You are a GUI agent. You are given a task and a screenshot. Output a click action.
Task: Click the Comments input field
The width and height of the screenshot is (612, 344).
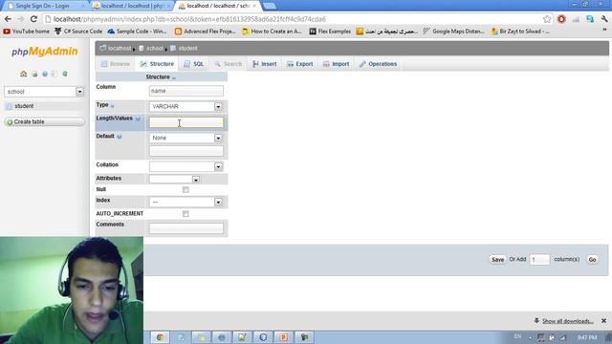(186, 228)
